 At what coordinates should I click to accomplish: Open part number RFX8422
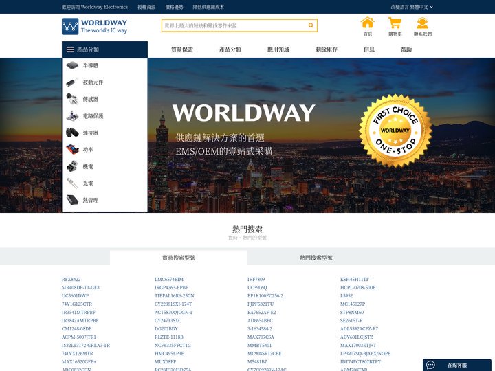click(x=71, y=279)
